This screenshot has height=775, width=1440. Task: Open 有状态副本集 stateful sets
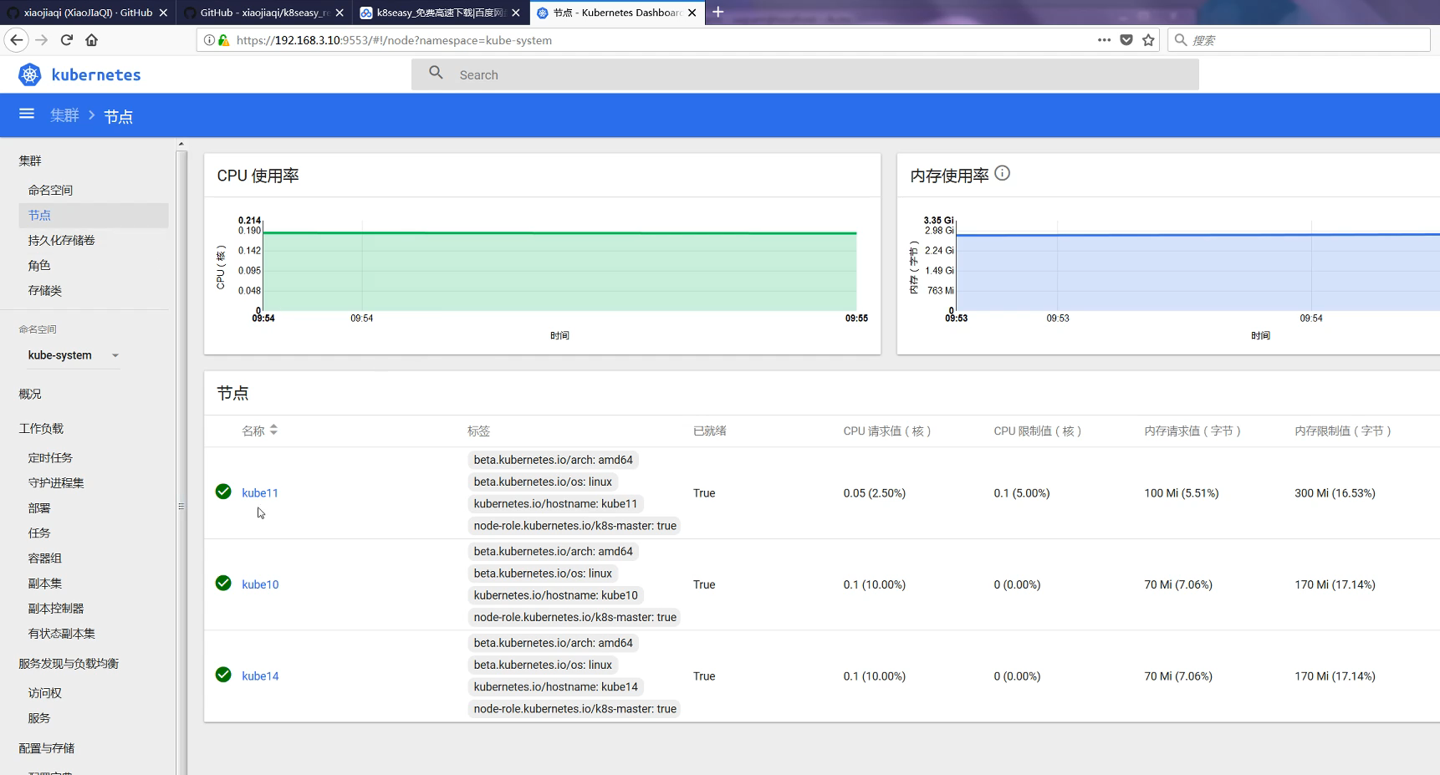[61, 633]
